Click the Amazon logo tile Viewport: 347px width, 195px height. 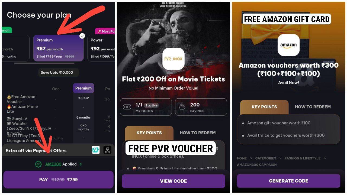tap(288, 45)
